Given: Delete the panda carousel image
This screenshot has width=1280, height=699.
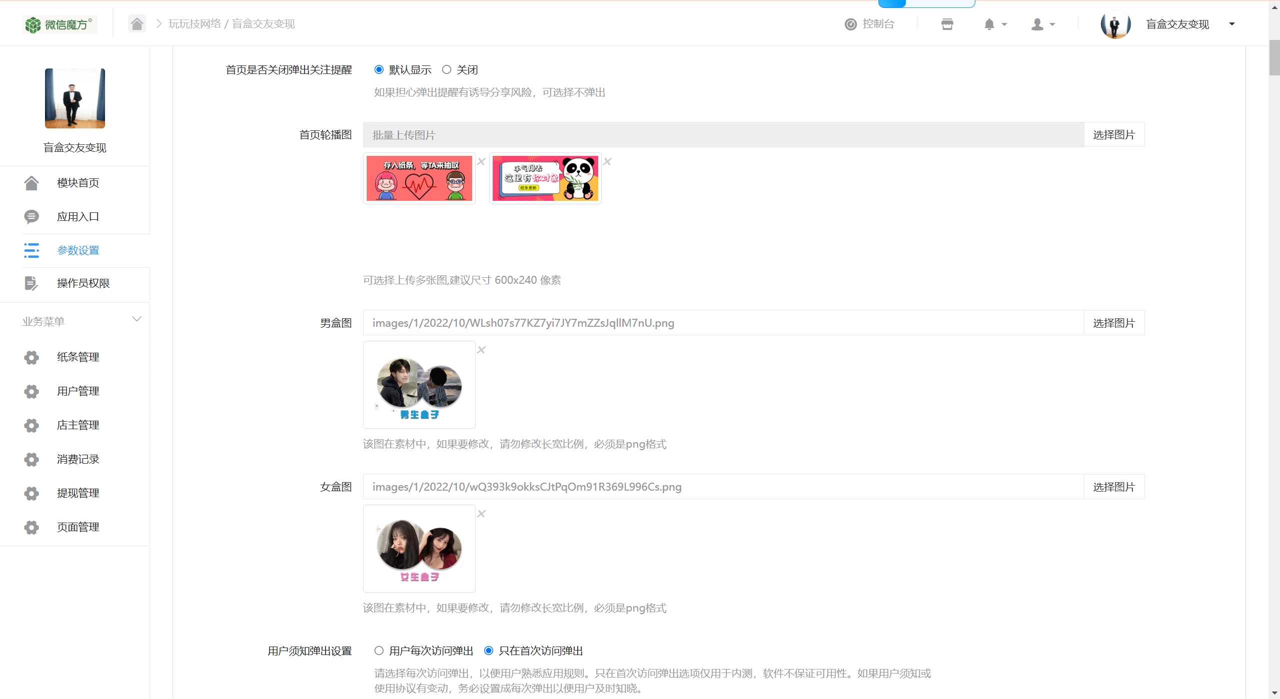Looking at the screenshot, I should pos(607,161).
